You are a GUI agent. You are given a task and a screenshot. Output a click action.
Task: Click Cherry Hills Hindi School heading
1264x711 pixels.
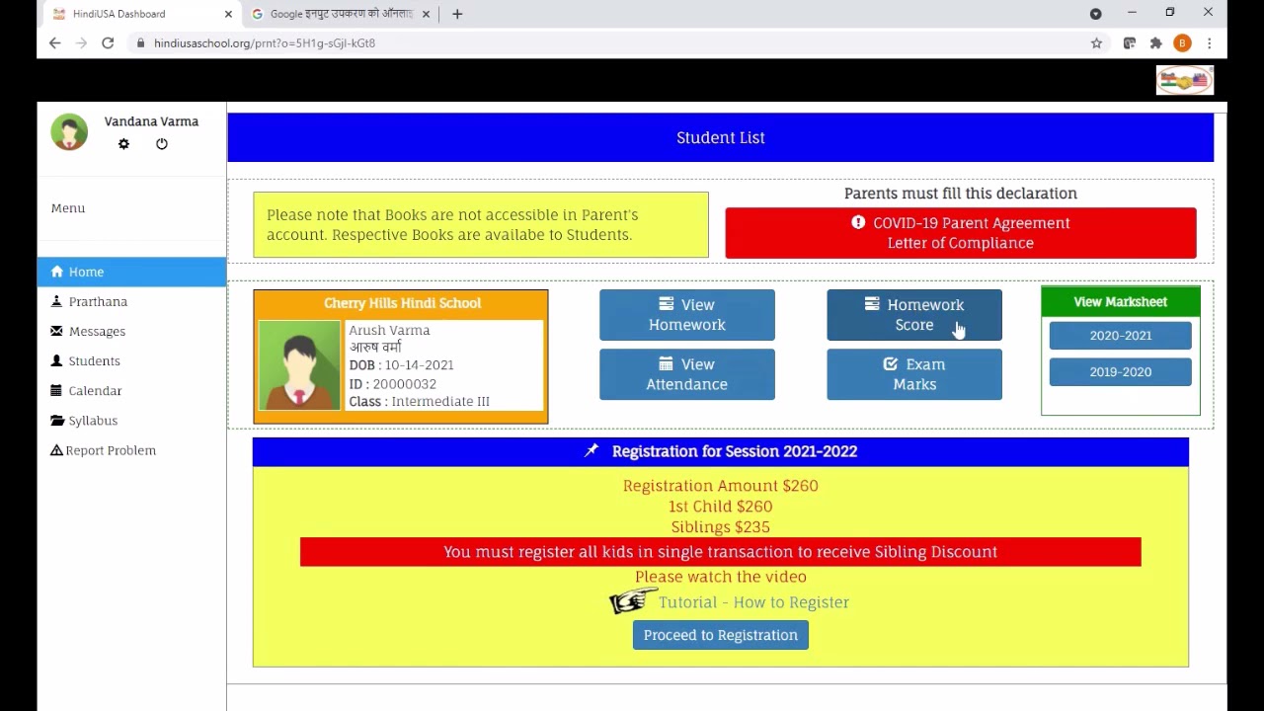click(x=402, y=303)
